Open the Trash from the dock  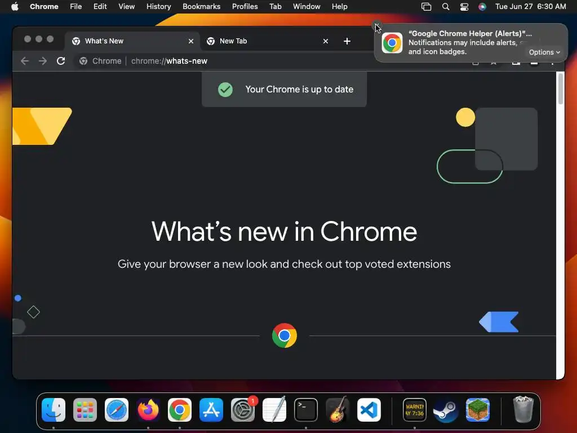[523, 409]
